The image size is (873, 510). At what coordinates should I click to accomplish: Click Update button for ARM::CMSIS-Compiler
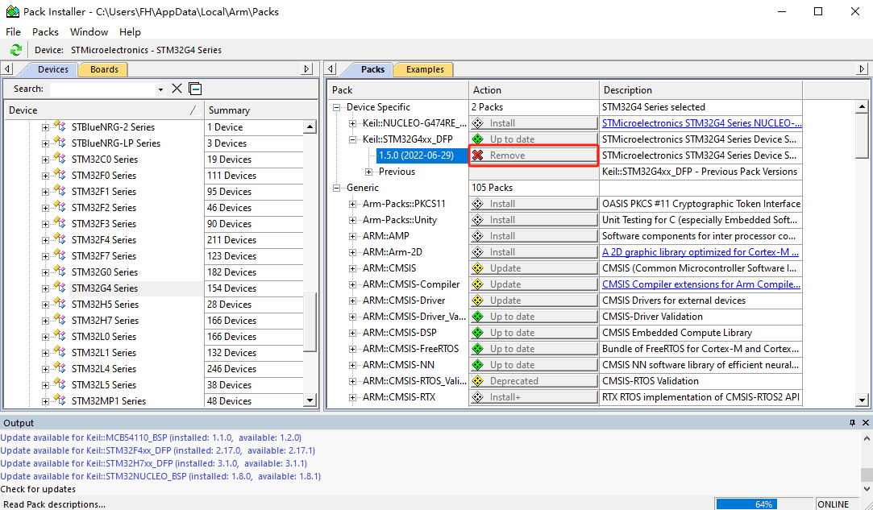[534, 284]
